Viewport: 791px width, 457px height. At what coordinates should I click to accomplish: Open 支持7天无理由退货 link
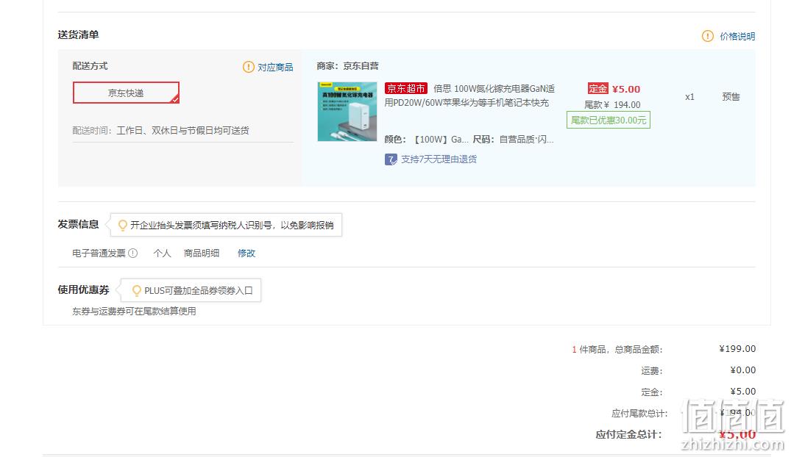439,159
